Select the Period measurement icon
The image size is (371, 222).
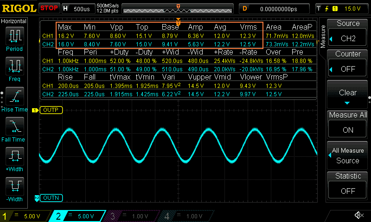14,39
